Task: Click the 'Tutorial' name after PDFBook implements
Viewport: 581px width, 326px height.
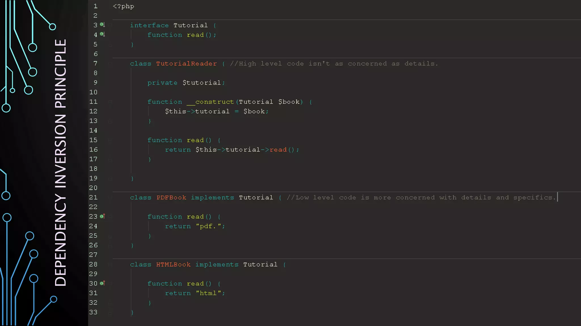Action: [x=256, y=197]
